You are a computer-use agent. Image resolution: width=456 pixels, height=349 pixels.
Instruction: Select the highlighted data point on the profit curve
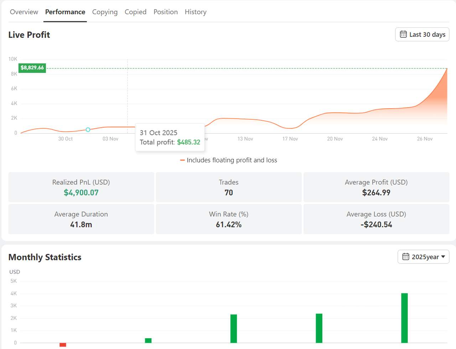tap(88, 130)
